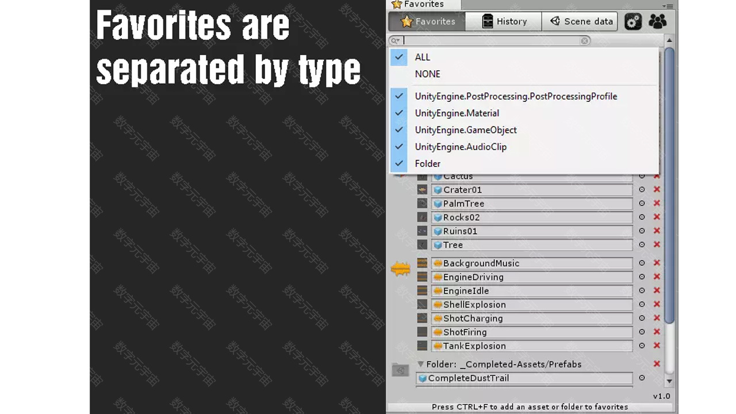The width and height of the screenshot is (736, 414).
Task: Open the search filter magnifier dropdown
Action: [395, 41]
